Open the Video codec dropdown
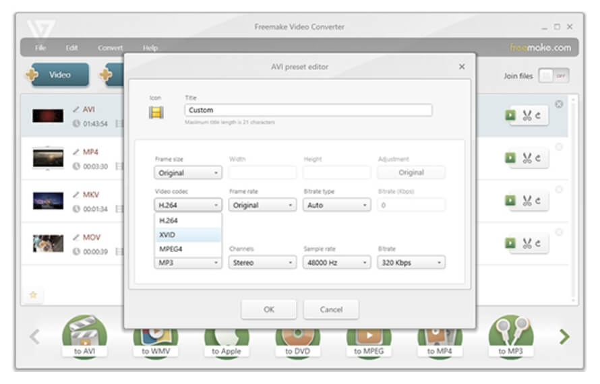600x384 pixels. tap(188, 205)
